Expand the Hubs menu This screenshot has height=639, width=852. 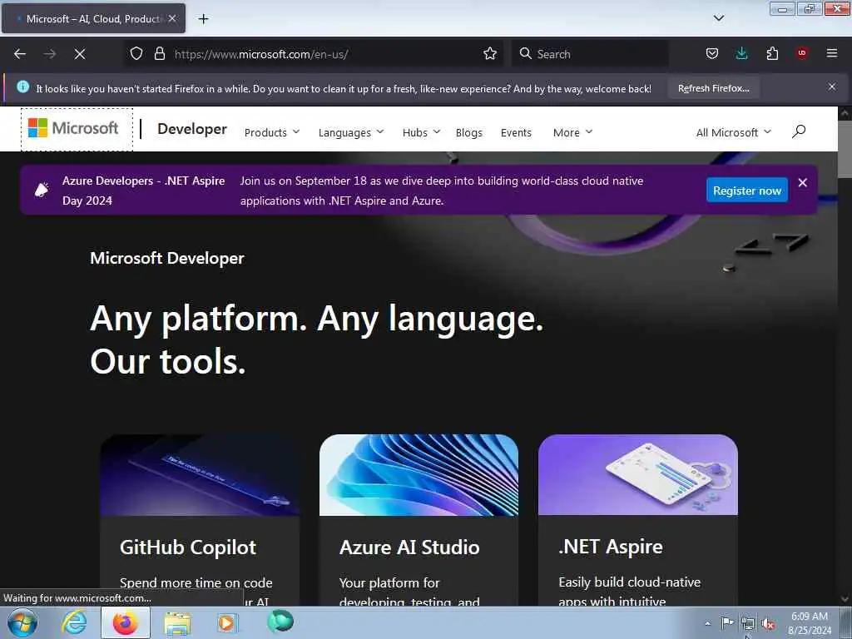pyautogui.click(x=421, y=132)
